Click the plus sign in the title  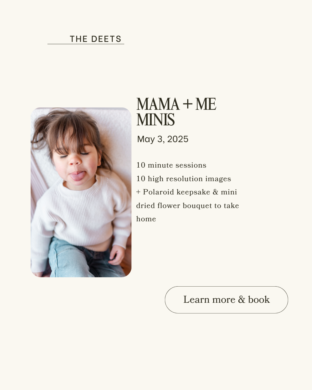pos(187,104)
